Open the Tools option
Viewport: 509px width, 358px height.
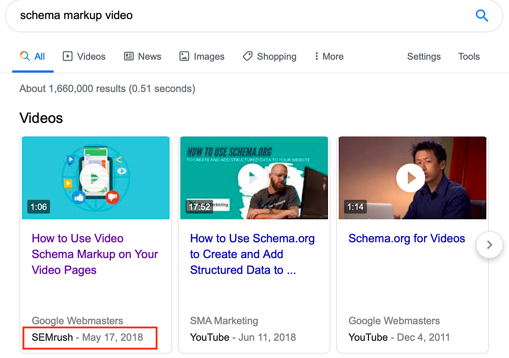tap(469, 56)
